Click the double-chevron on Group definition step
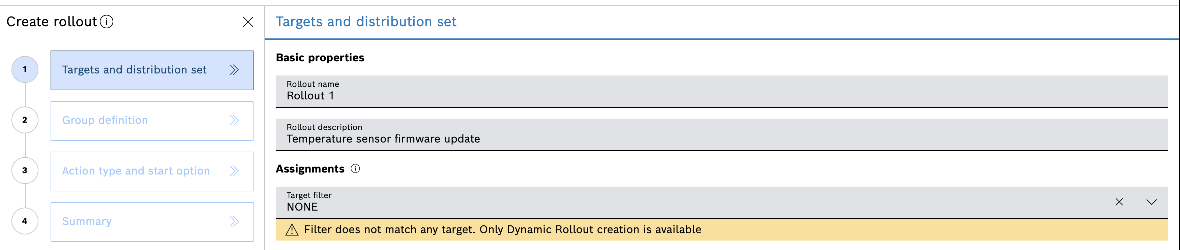Screen dimensions: 1180x250 tap(234, 120)
